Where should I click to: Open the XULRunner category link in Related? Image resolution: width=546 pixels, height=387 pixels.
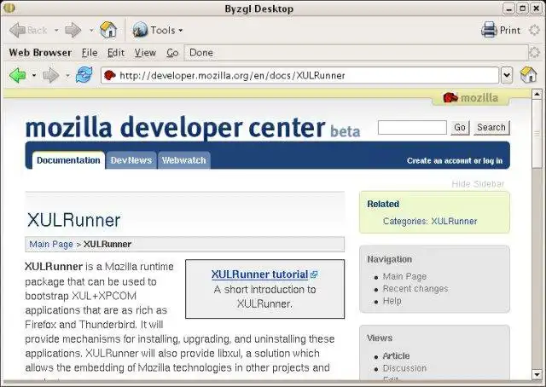coord(454,222)
